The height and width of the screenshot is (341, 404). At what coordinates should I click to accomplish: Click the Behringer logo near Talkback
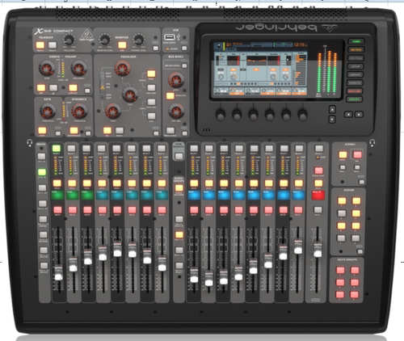[x=86, y=36]
